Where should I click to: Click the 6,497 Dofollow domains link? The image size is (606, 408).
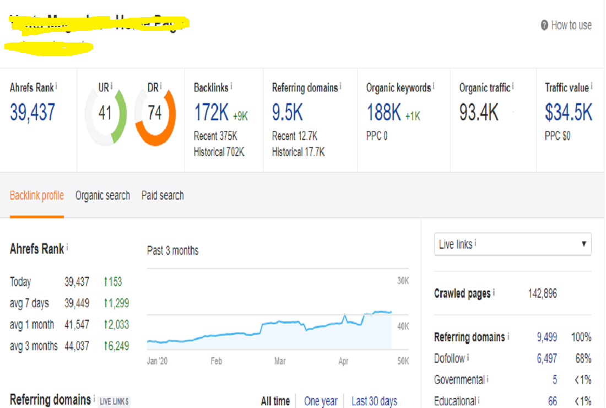547,358
